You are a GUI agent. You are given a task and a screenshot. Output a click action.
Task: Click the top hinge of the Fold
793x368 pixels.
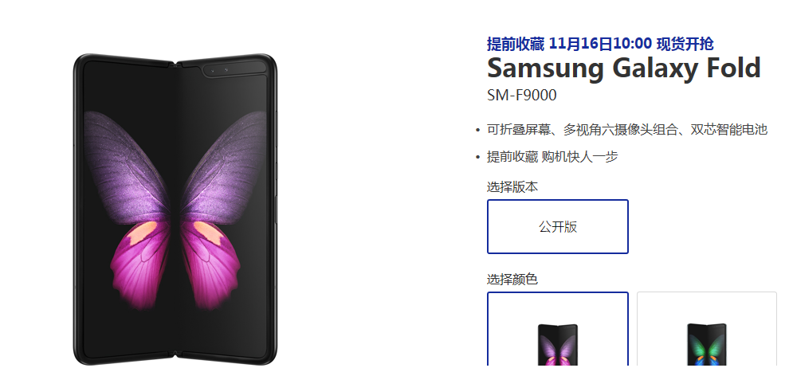click(175, 65)
